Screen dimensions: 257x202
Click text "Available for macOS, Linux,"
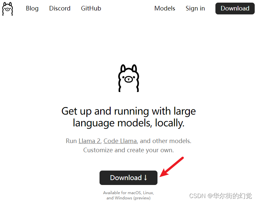pos(128,193)
